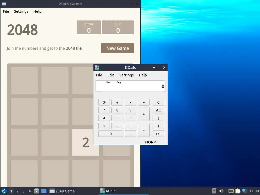Open the File menu in 2048 Game
Screen dimensions: 260x195
click(x=6, y=11)
